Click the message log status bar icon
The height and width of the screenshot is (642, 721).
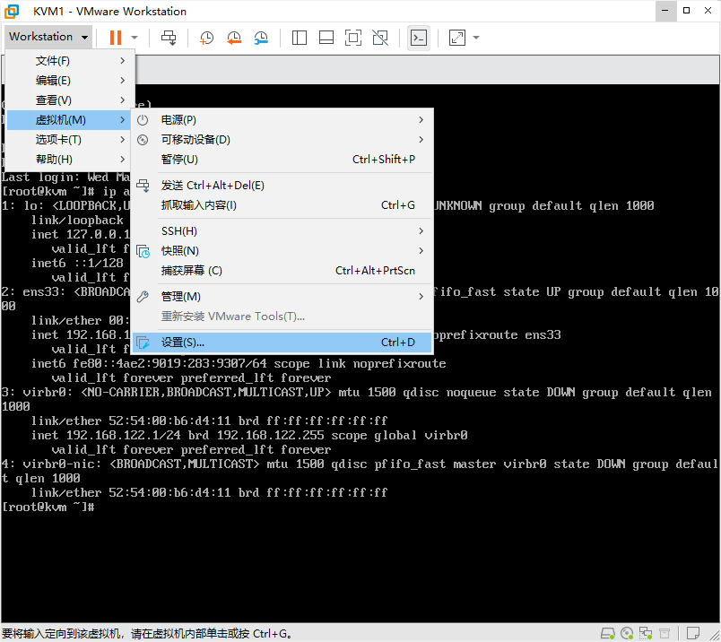[x=693, y=633]
